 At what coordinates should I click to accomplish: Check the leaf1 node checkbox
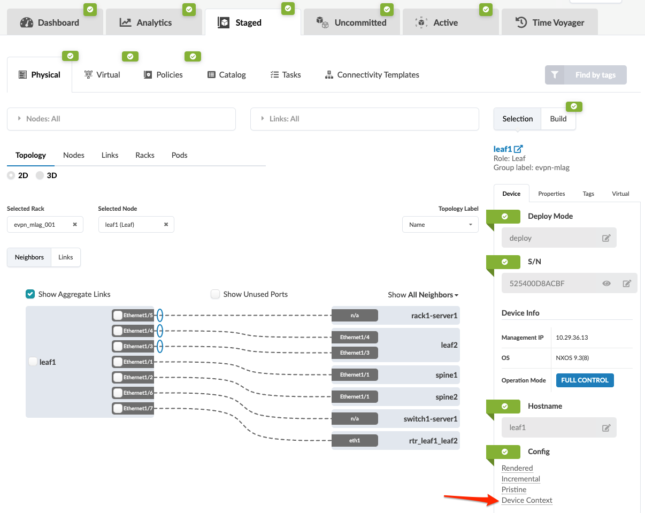point(33,362)
